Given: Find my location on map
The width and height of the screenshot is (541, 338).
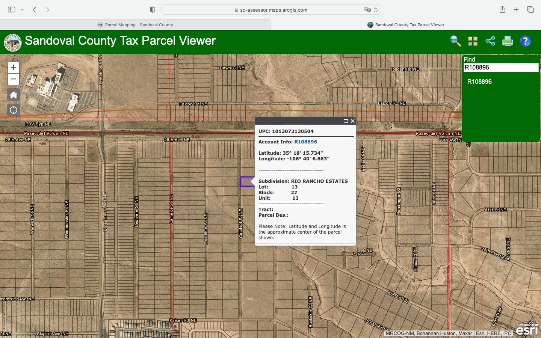Looking at the screenshot, I should point(14,110).
